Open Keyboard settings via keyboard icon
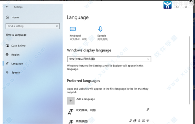195x124 pixels. click(x=73, y=29)
